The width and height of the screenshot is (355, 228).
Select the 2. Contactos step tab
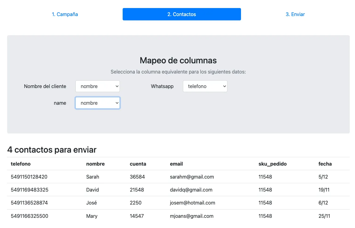click(x=182, y=14)
